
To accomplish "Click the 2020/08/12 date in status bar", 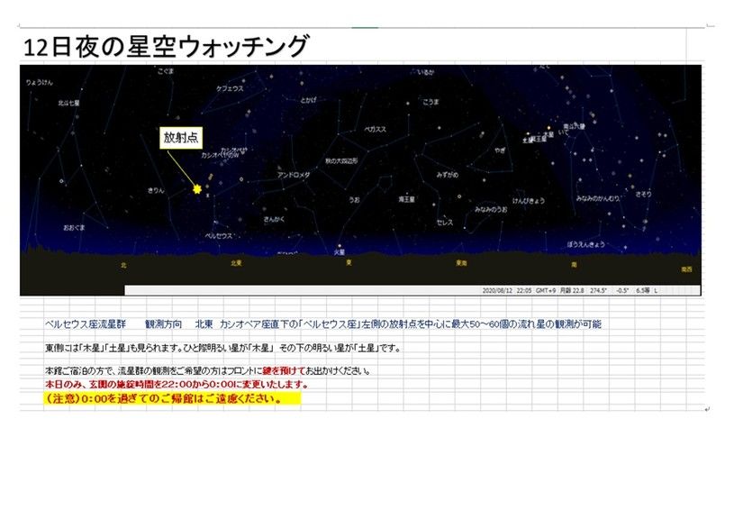I will [x=497, y=291].
